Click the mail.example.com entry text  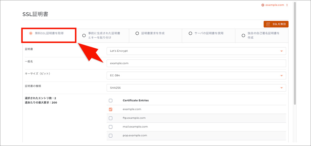point(135,127)
